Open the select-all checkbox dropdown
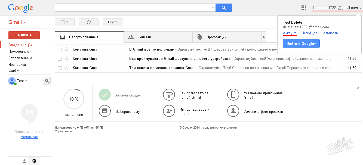This screenshot has height=165, width=363. tap(65, 22)
